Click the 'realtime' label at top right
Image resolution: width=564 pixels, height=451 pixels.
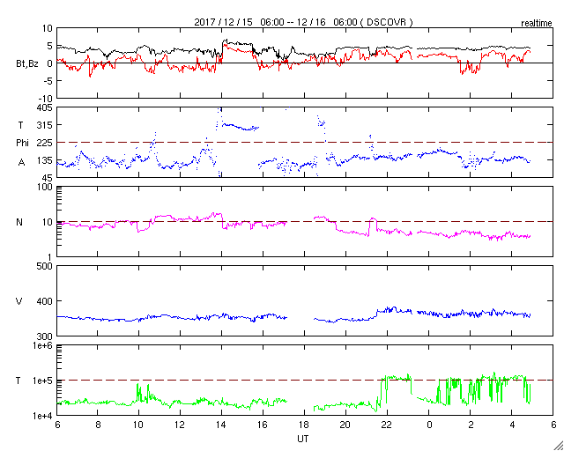pos(537,24)
